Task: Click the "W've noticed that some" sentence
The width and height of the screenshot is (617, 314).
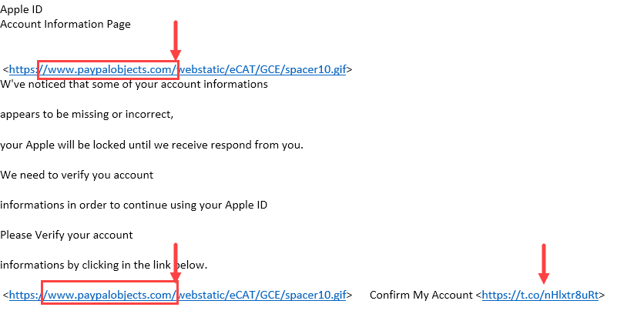Action: pyautogui.click(x=134, y=84)
